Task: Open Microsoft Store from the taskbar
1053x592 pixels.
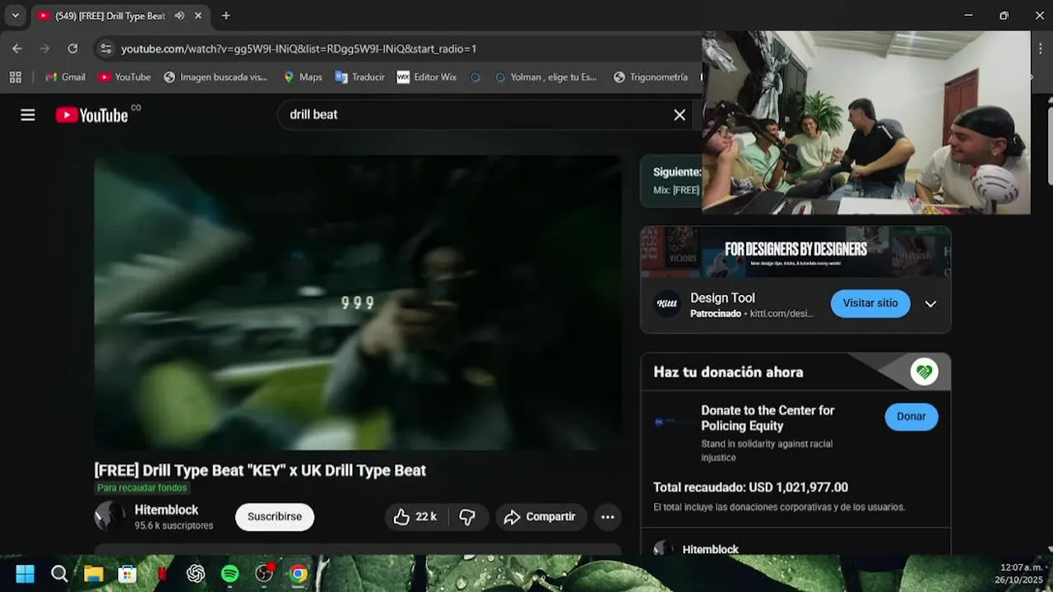Action: click(128, 574)
